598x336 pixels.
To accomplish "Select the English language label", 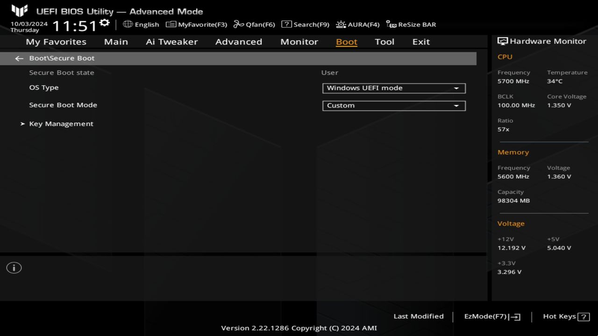I will click(147, 25).
